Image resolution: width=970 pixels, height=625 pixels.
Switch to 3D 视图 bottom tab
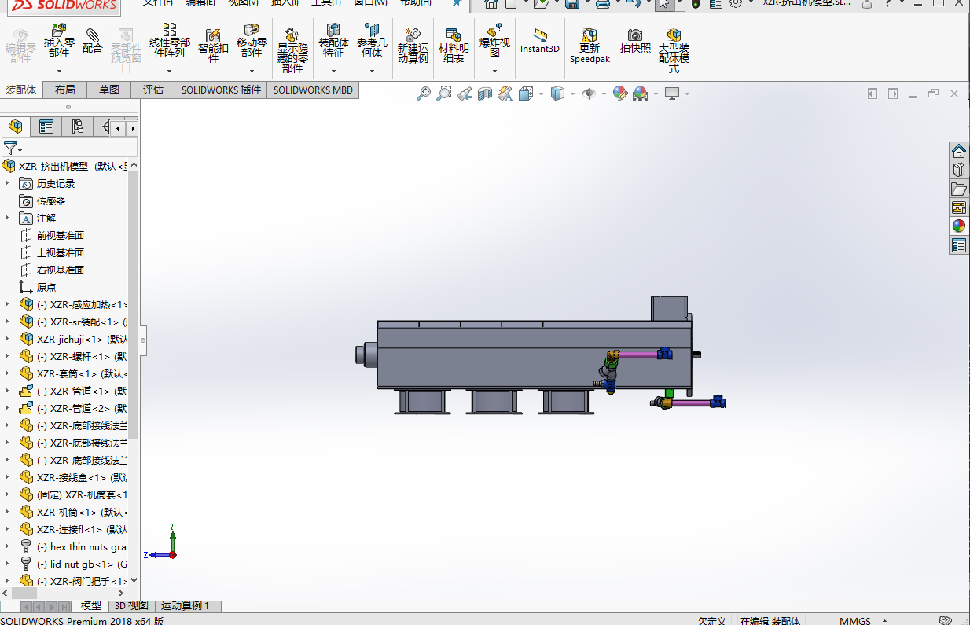click(x=131, y=606)
